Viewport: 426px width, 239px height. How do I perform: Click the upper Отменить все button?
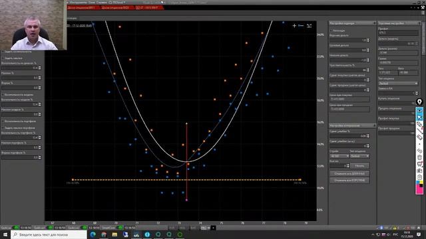pyautogui.click(x=349, y=173)
